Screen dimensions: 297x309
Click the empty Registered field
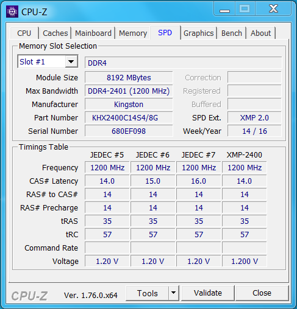254,91
